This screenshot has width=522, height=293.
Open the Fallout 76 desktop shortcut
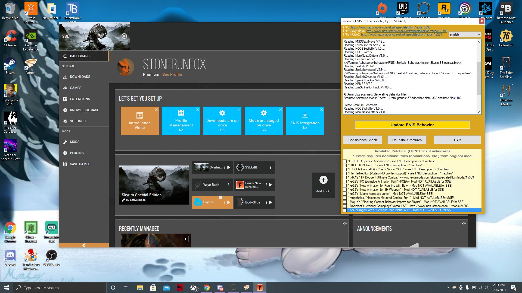(x=506, y=39)
